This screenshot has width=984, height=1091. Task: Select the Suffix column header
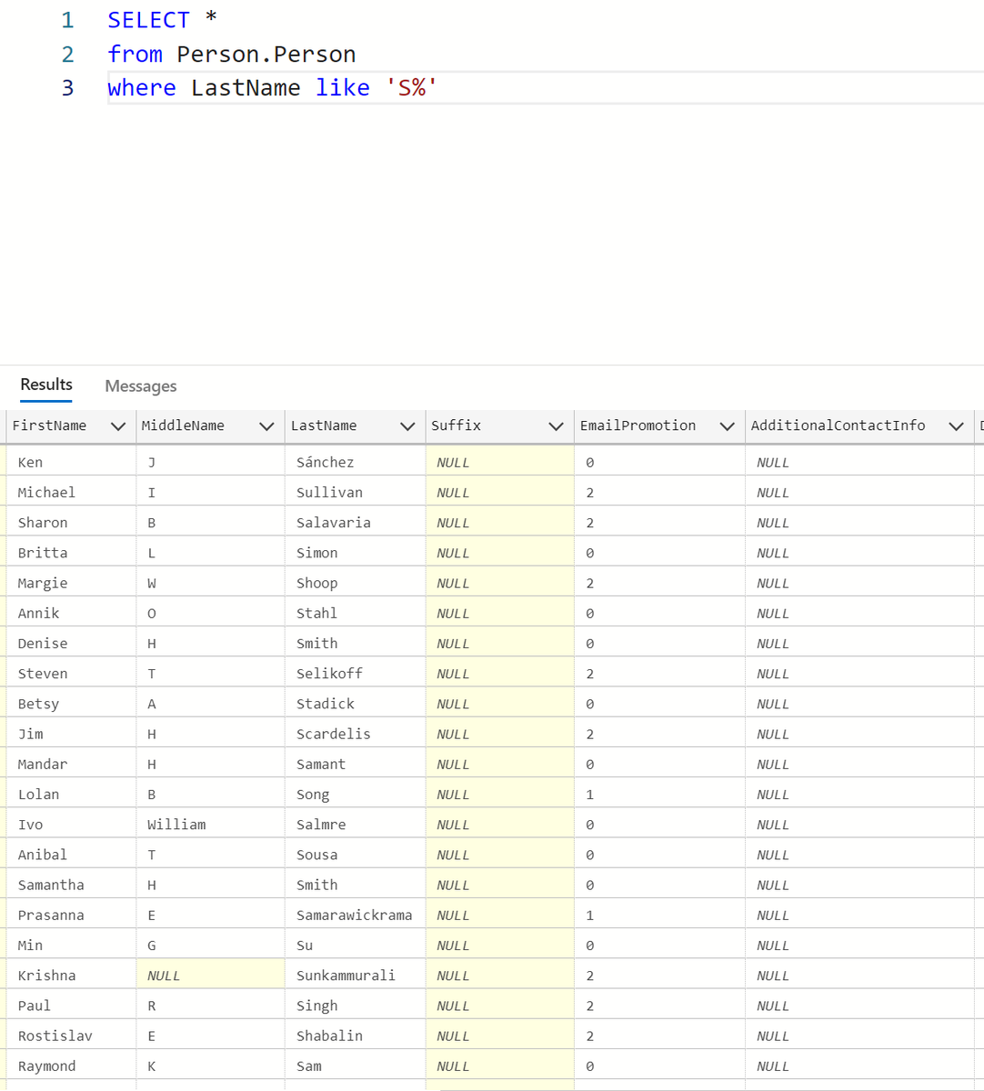[499, 425]
